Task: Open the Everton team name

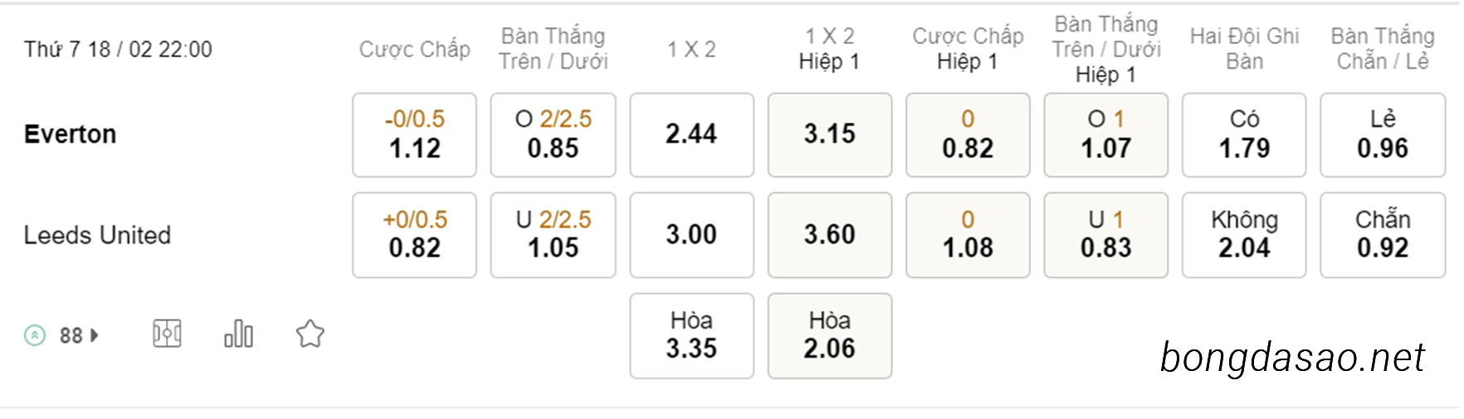Action: [71, 134]
